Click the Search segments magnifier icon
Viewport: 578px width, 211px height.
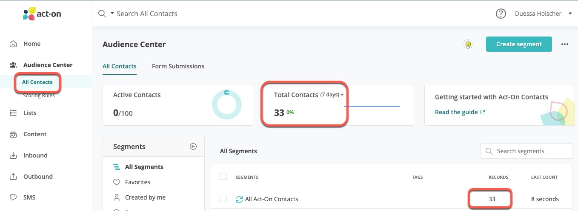coord(489,151)
